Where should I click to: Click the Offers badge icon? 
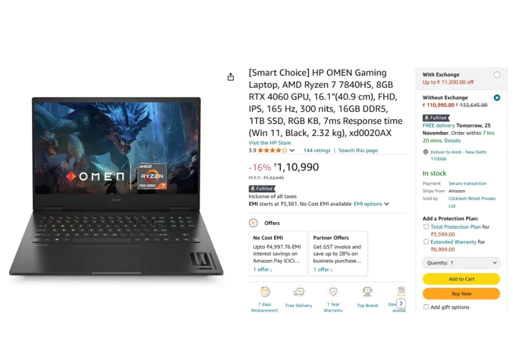[253, 223]
